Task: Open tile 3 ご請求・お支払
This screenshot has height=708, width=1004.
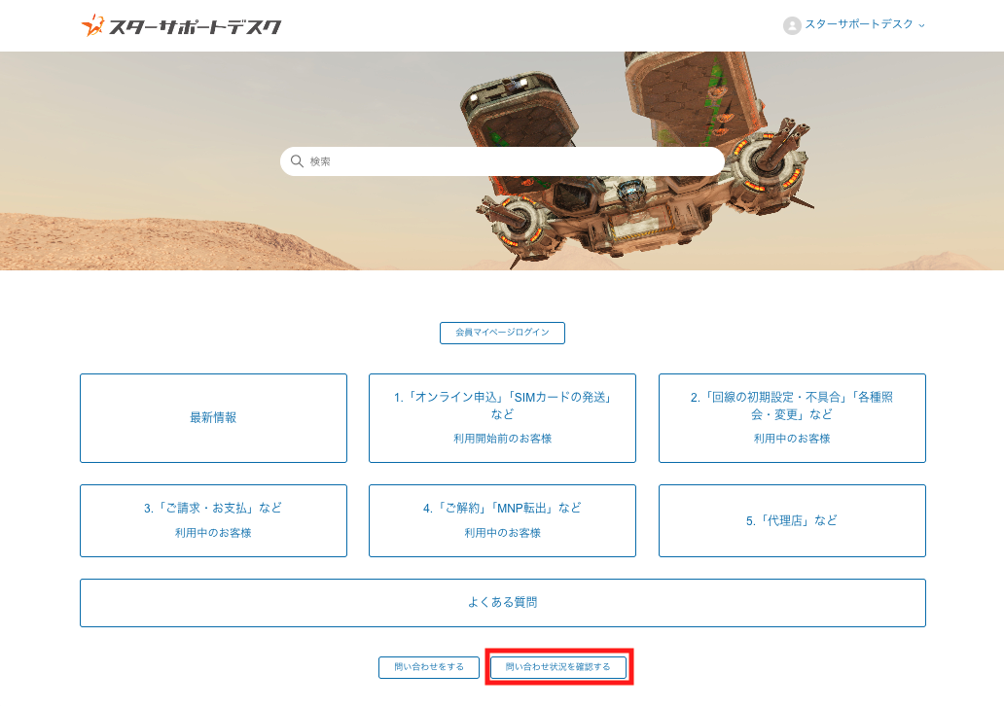Action: point(213,520)
